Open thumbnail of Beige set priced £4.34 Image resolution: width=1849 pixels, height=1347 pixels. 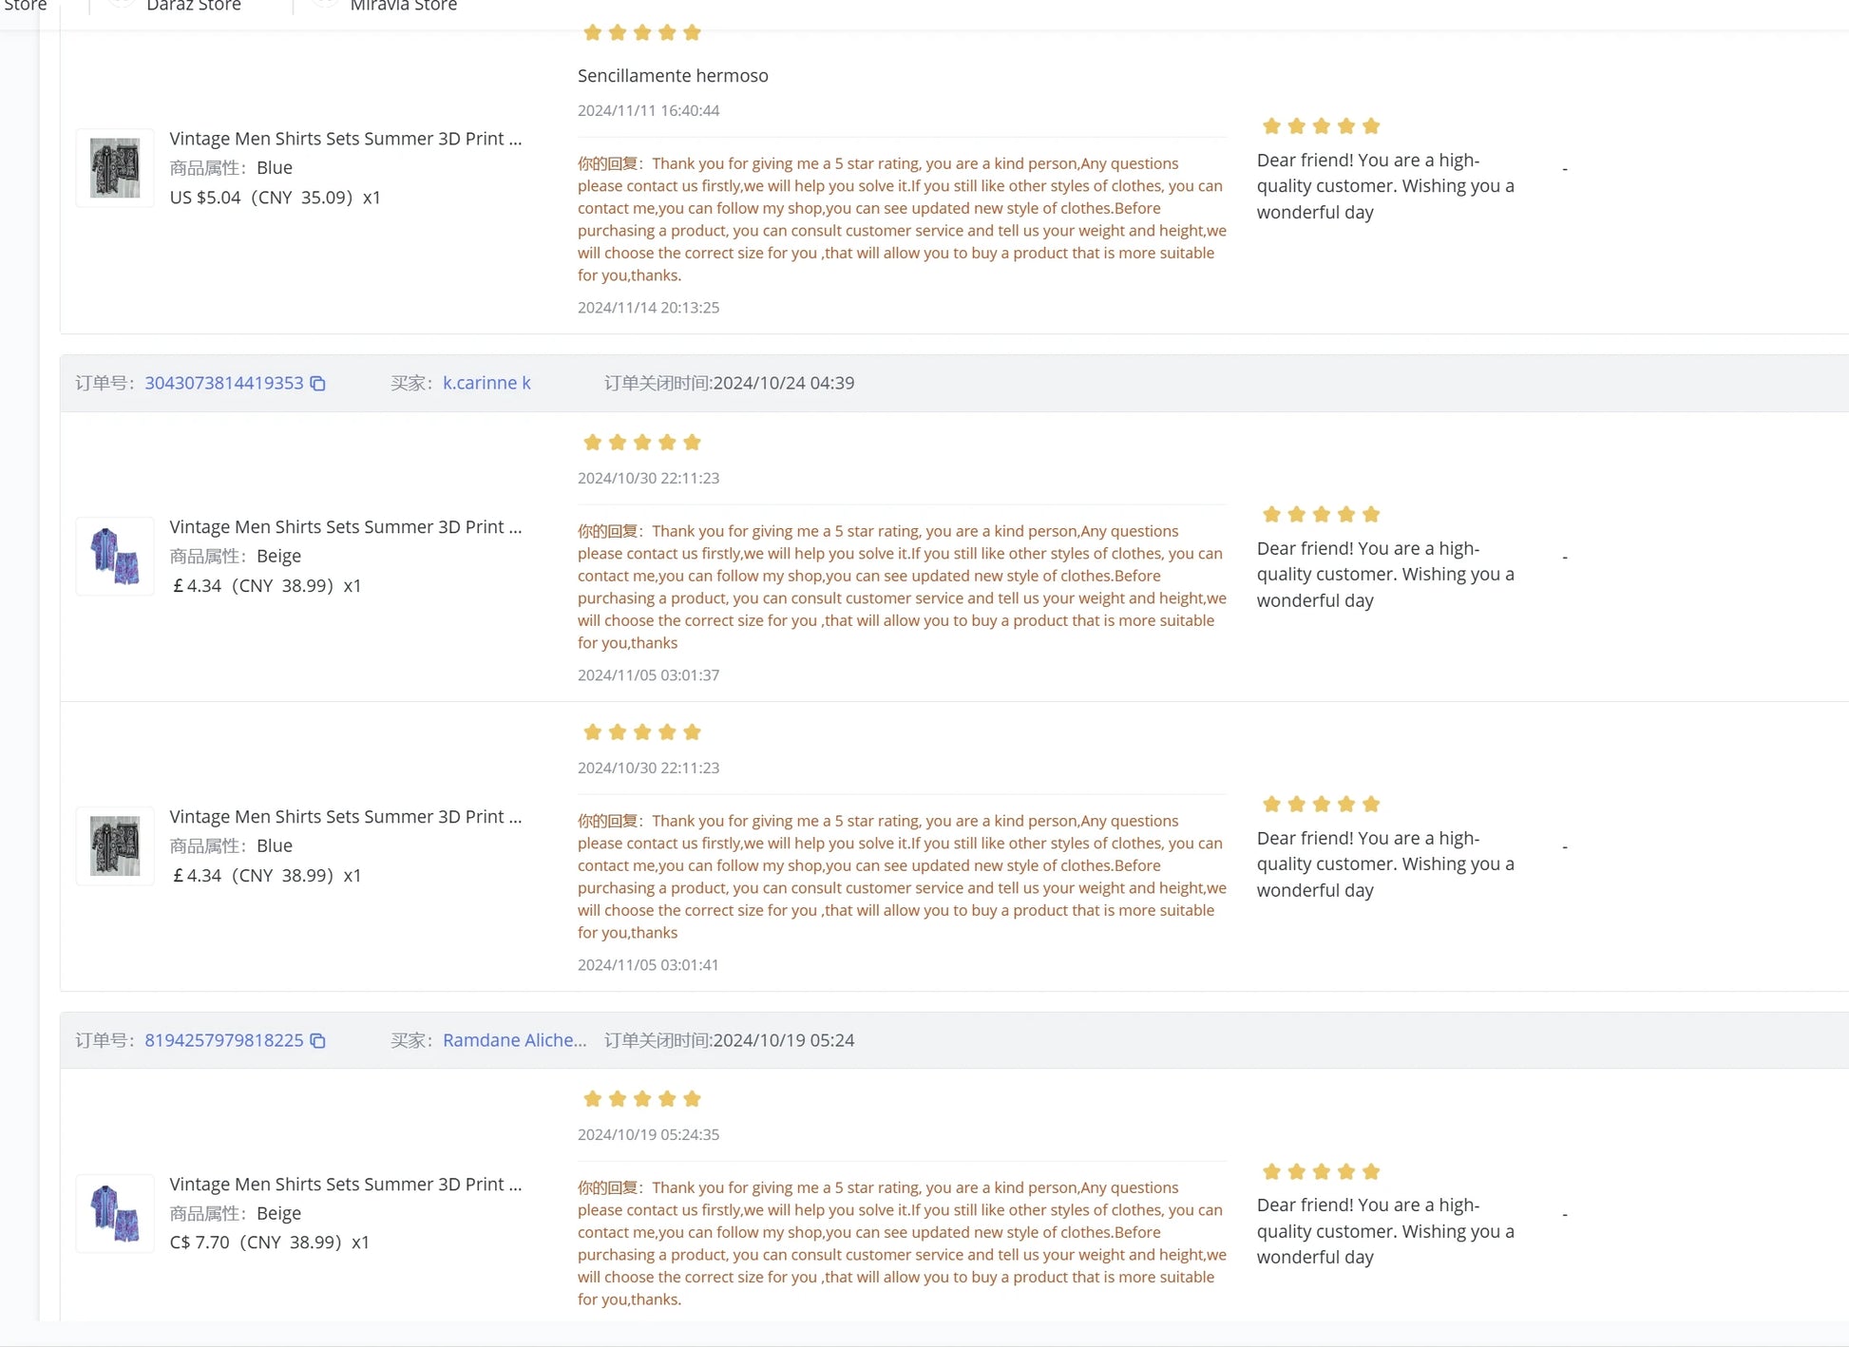(x=115, y=557)
